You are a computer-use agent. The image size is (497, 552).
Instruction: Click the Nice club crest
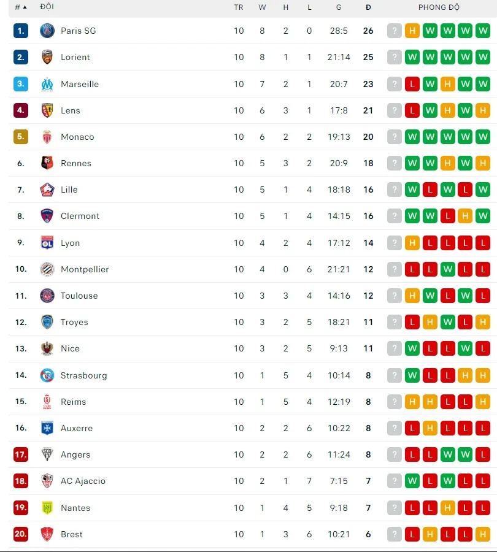coord(47,348)
